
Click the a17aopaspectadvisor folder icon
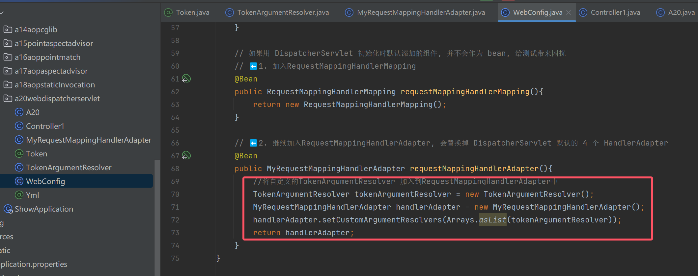(8, 71)
